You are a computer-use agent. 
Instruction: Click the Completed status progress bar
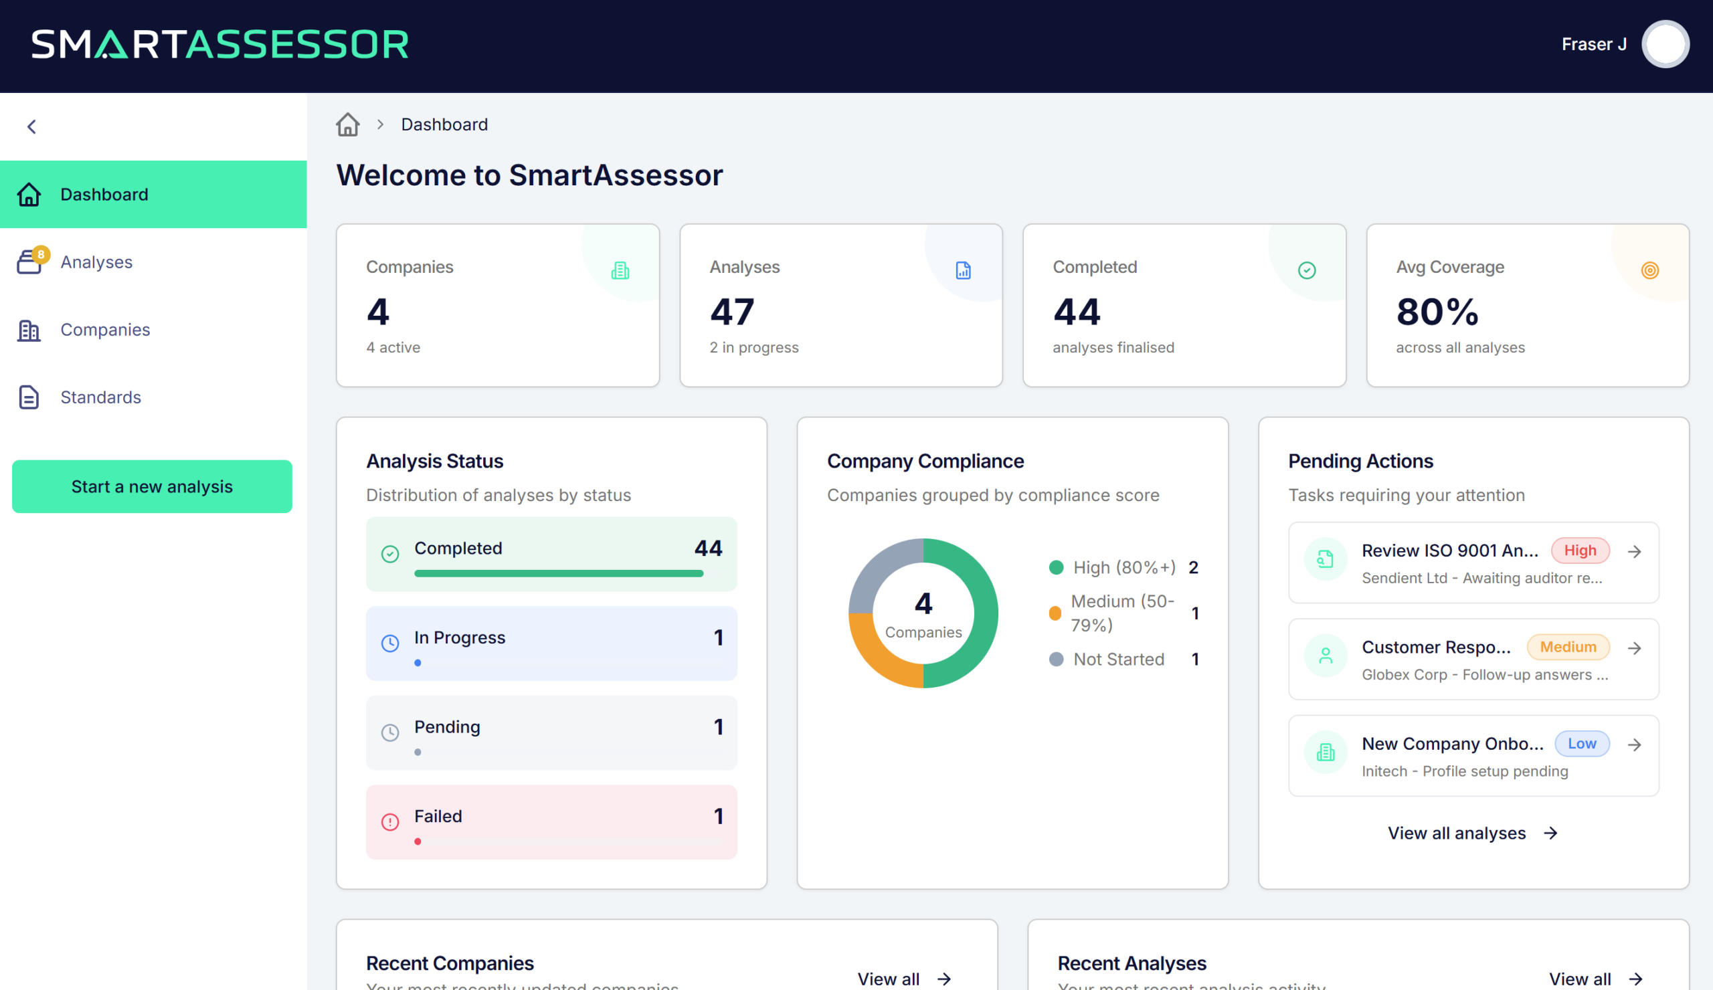(558, 573)
